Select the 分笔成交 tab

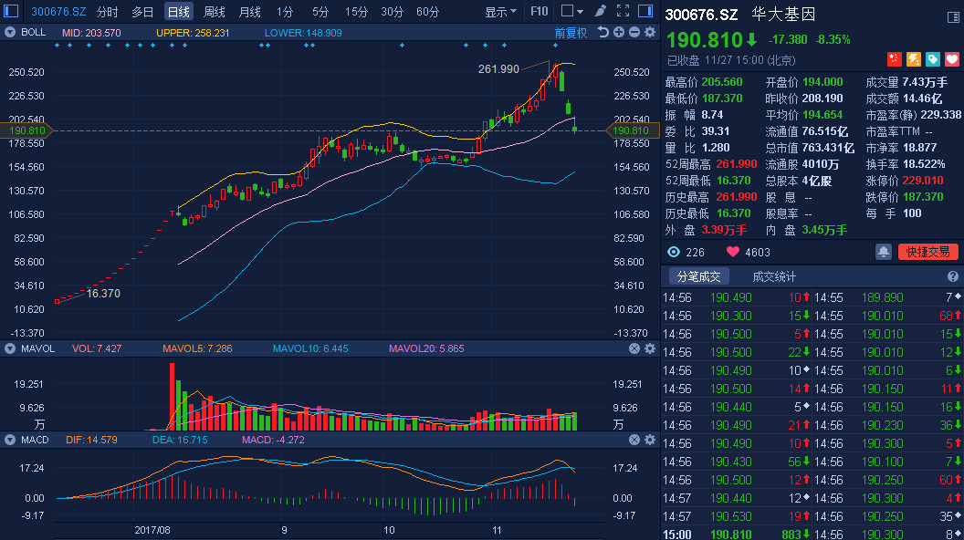coord(698,276)
